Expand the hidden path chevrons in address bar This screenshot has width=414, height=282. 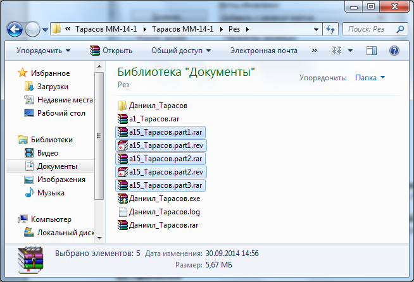(68, 29)
